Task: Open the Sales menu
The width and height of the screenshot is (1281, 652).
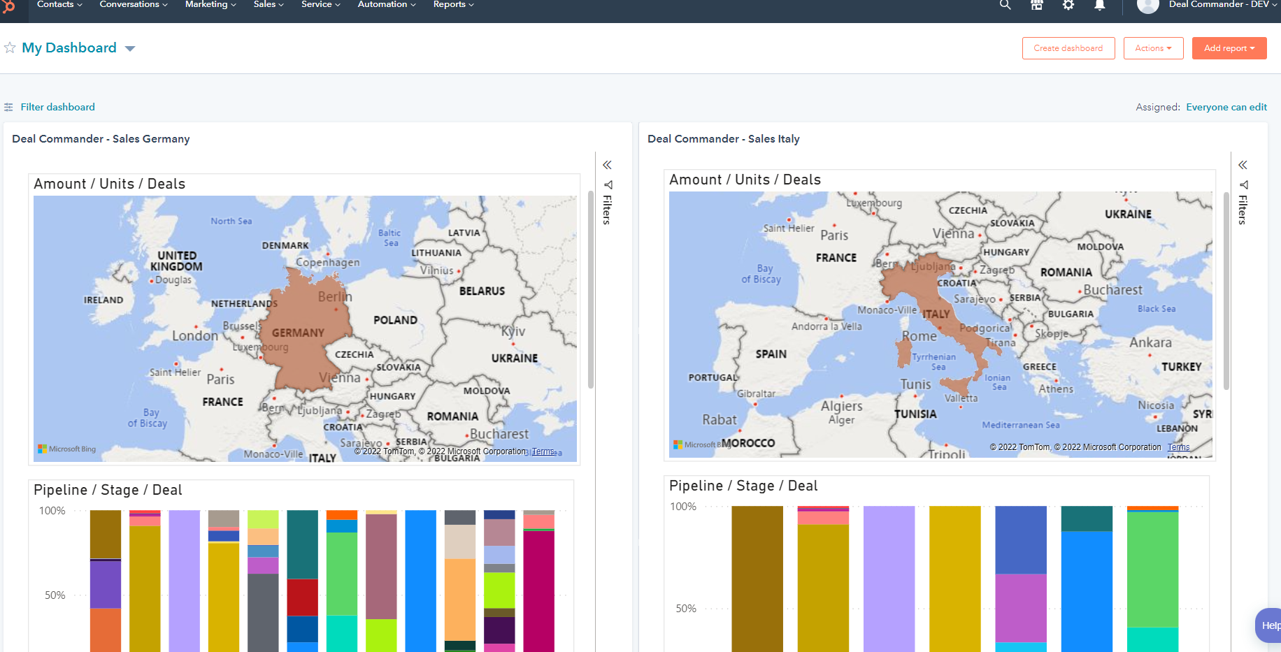Action: pyautogui.click(x=269, y=5)
